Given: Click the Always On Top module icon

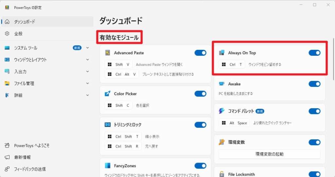Looking at the screenshot, I should click(222, 53).
